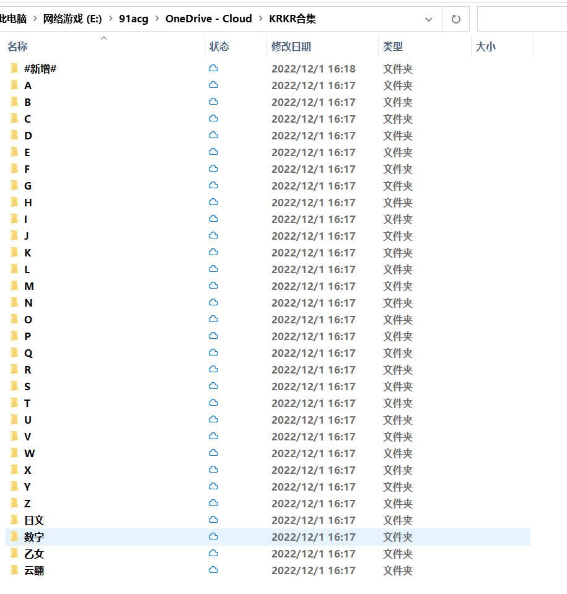Go to the 91acg breadcrumb folder
The width and height of the screenshot is (567, 594).
pos(134,19)
